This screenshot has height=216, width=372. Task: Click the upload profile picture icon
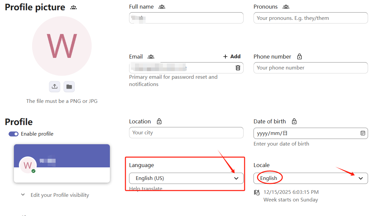(55, 87)
